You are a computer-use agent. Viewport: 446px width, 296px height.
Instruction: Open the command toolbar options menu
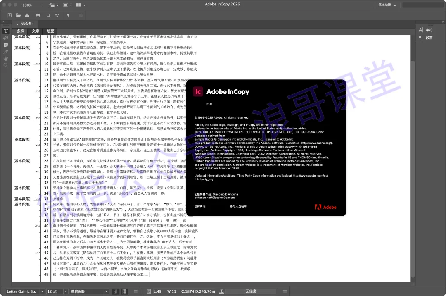81,15
